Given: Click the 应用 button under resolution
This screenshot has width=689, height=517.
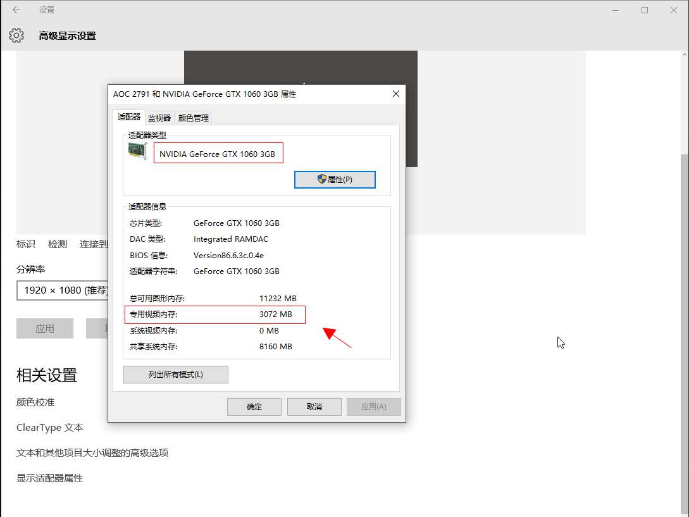Looking at the screenshot, I should (x=45, y=328).
